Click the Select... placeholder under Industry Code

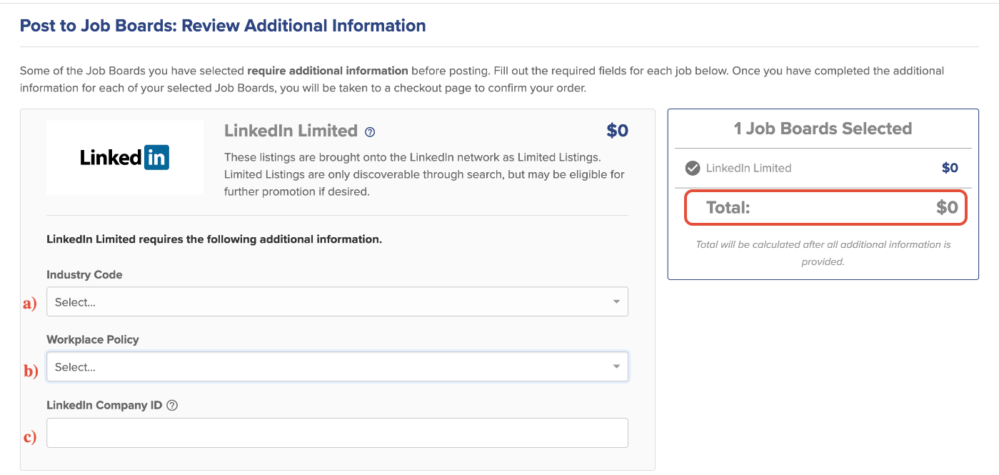pyautogui.click(x=76, y=302)
